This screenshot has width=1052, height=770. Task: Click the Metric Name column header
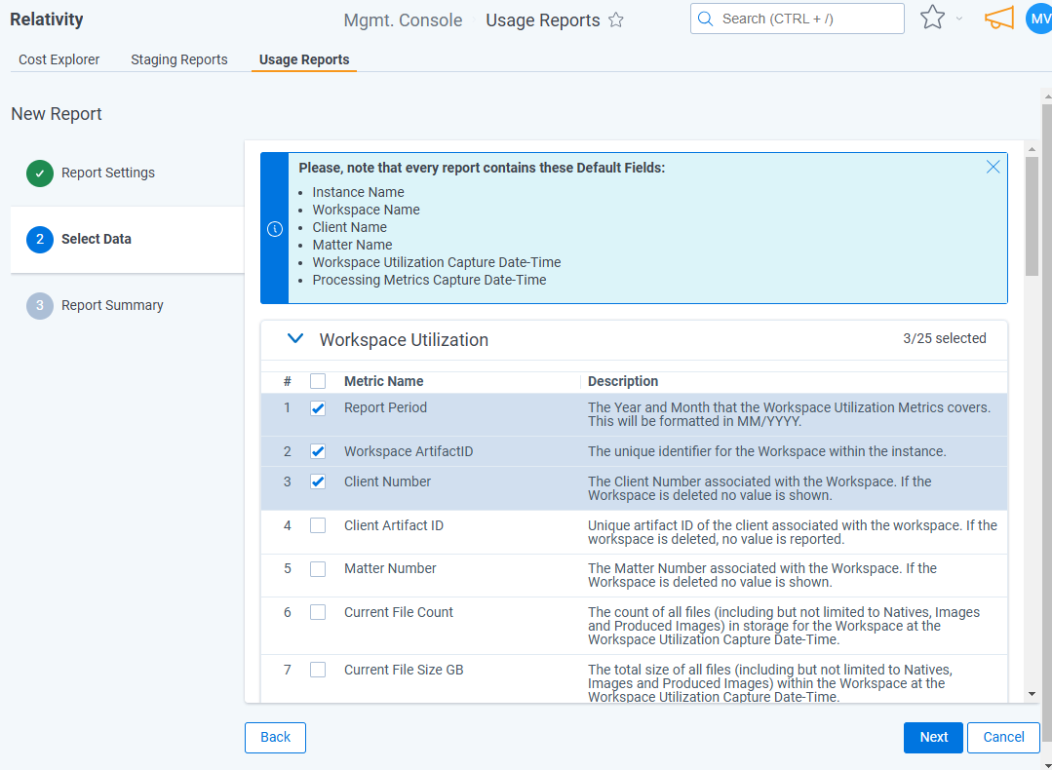[x=384, y=381]
